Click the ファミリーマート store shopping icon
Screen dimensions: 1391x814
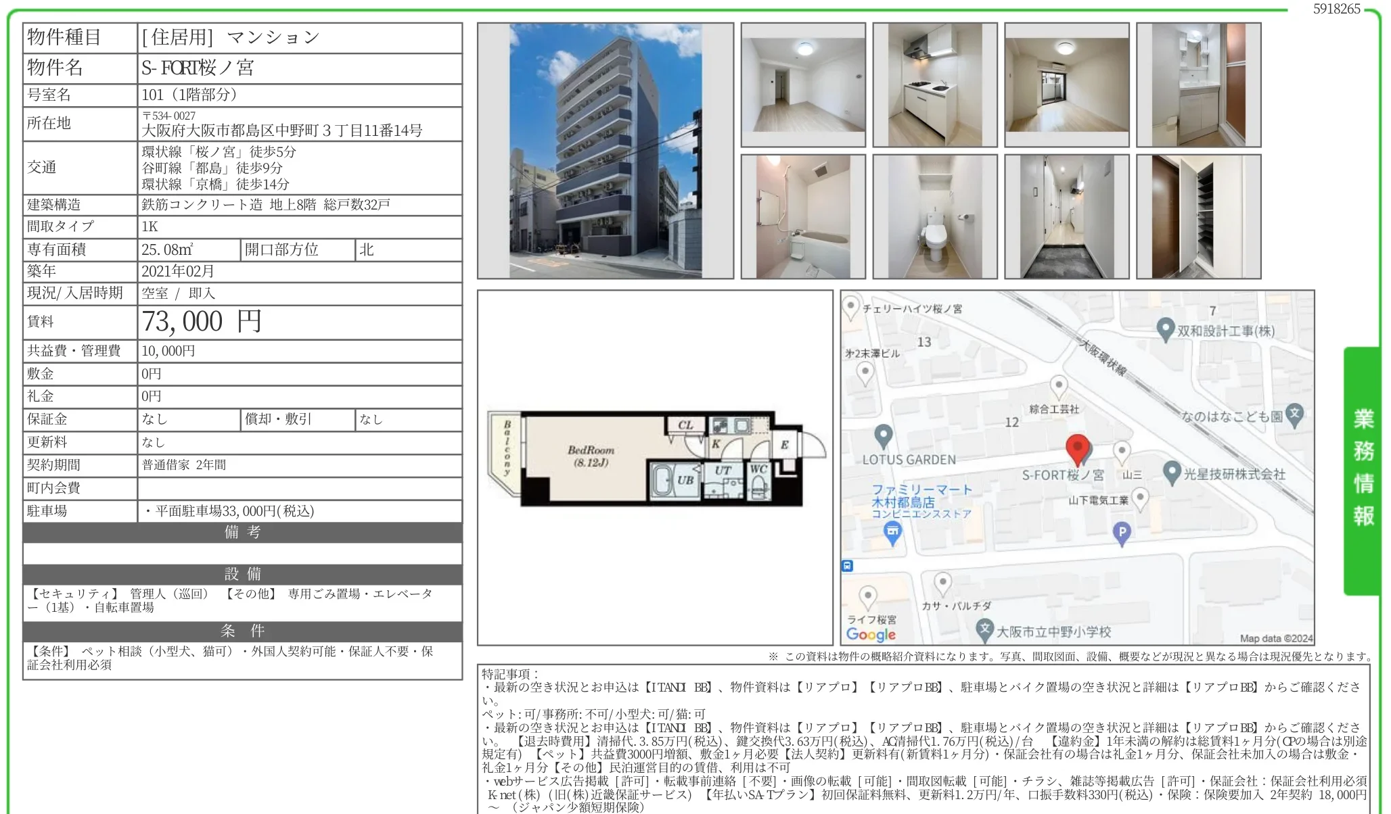(893, 533)
